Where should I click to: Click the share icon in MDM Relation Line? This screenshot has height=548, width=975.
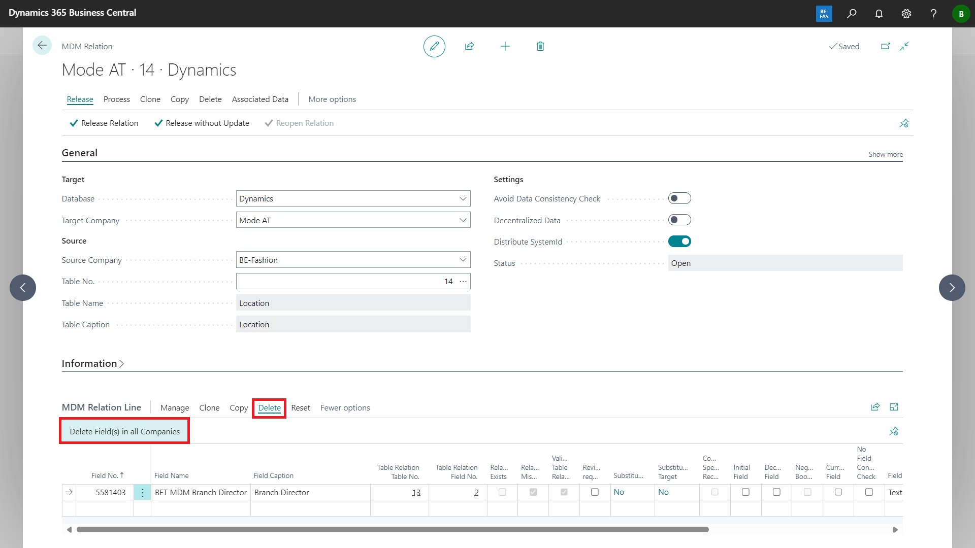pos(875,407)
